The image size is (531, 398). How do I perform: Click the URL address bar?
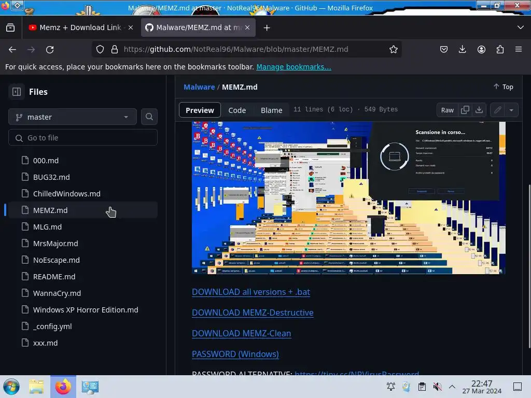tap(246, 49)
